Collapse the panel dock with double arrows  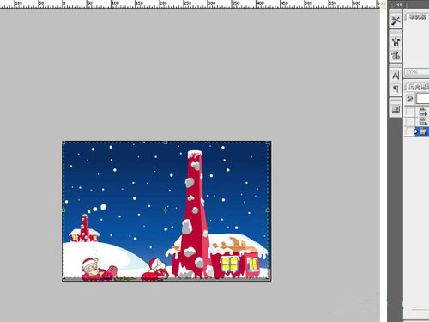click(399, 4)
